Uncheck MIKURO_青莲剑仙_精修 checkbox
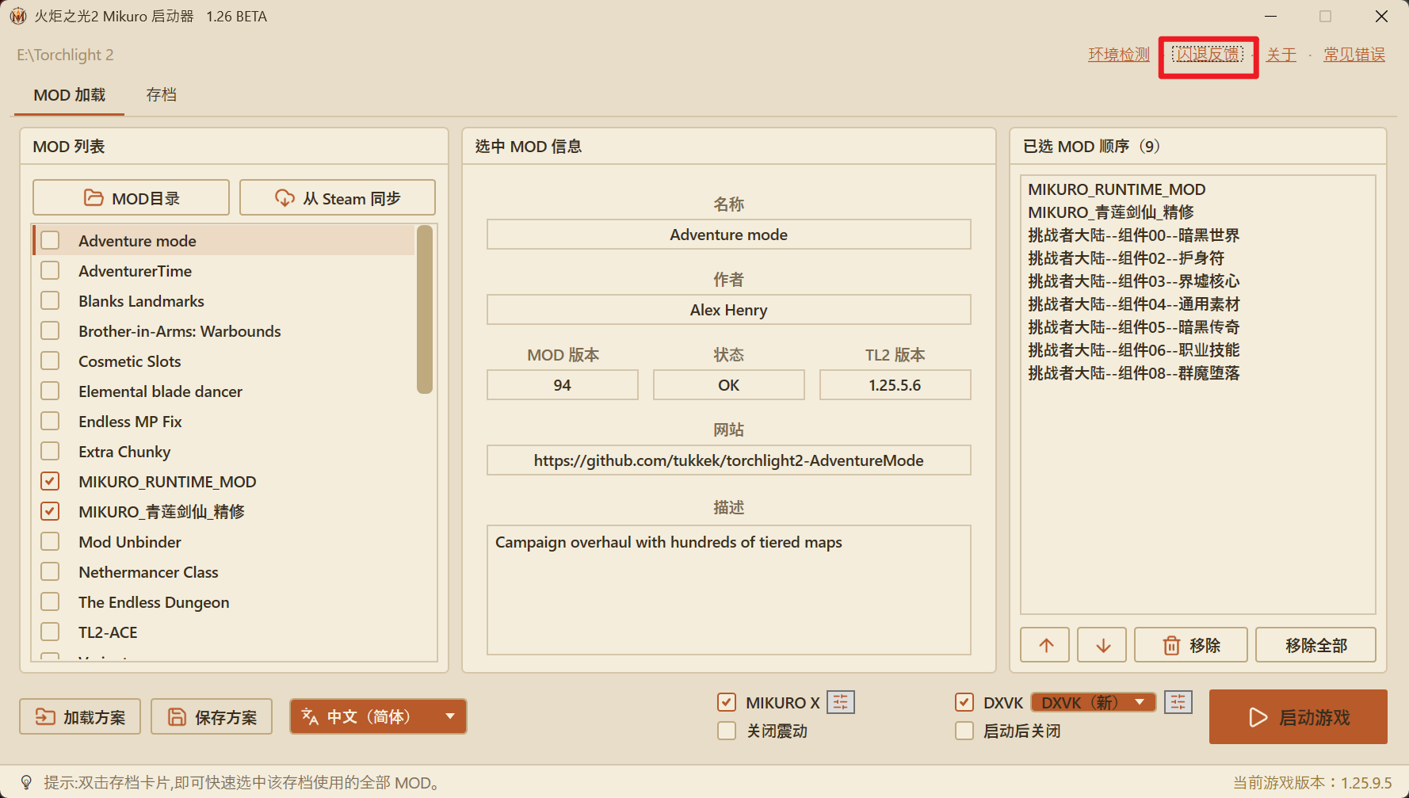 point(50,511)
